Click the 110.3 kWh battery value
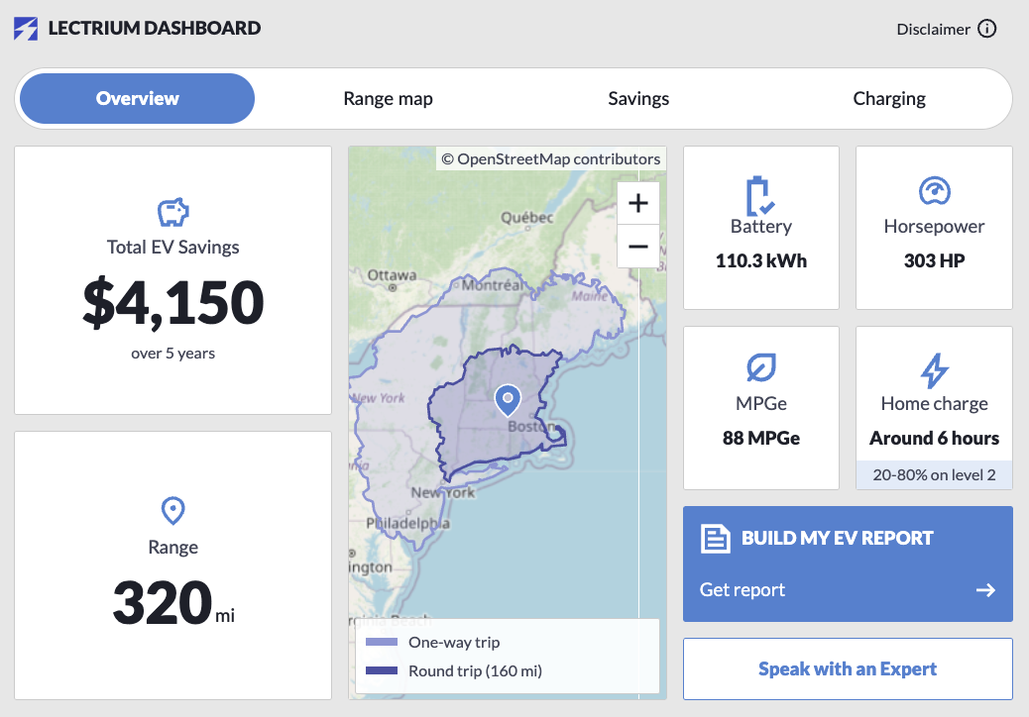 (x=760, y=260)
